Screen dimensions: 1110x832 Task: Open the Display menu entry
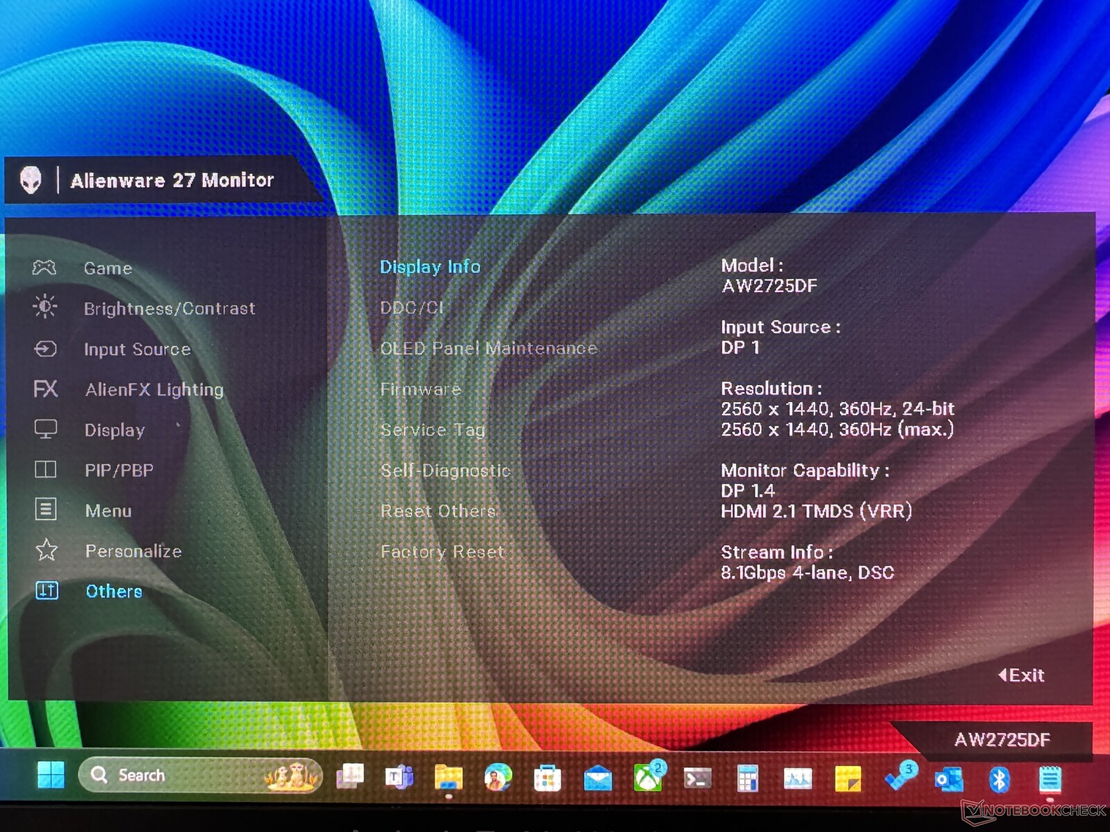[114, 431]
